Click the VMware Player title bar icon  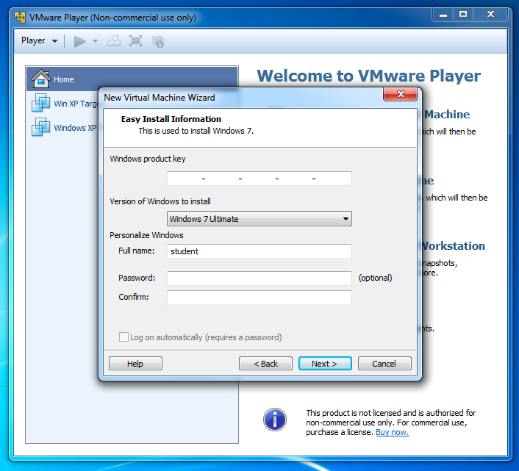[x=20, y=18]
